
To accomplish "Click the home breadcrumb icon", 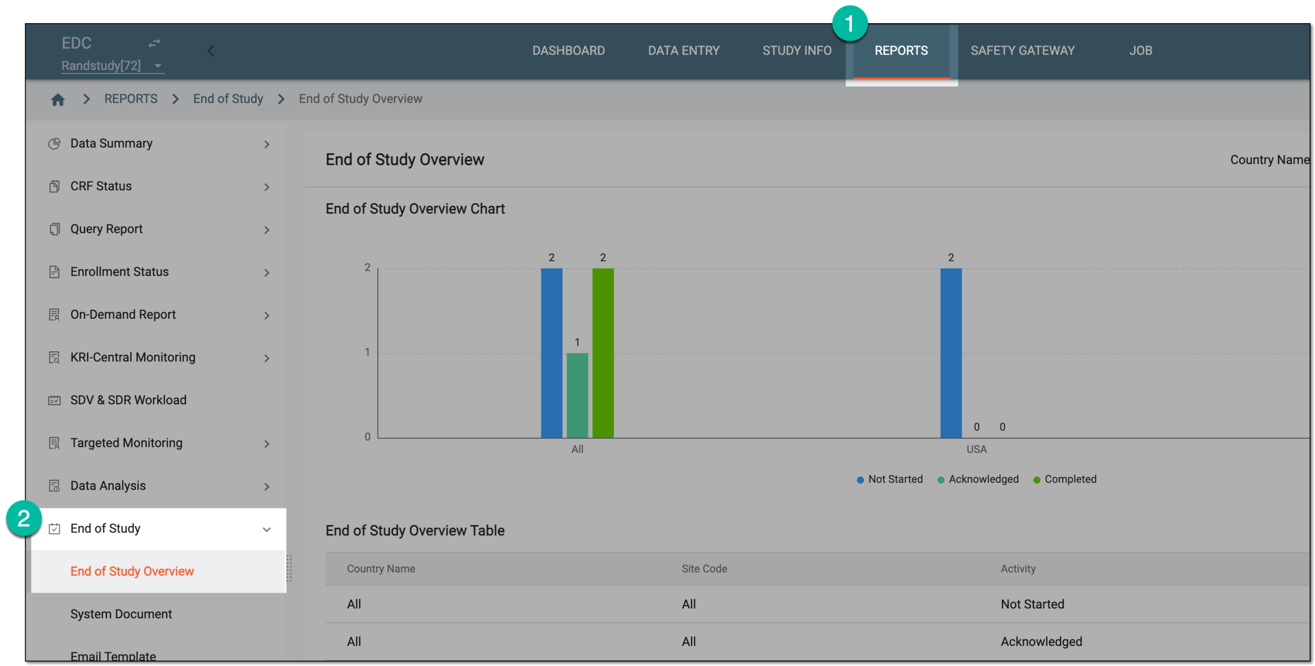I will pyautogui.click(x=58, y=99).
